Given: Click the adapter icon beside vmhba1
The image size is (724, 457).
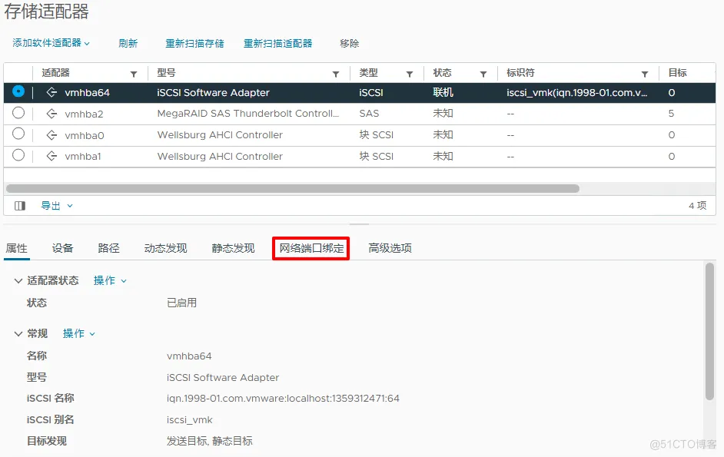Looking at the screenshot, I should tap(51, 156).
